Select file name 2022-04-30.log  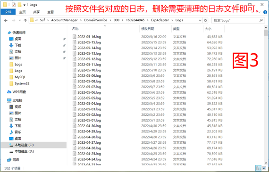point(89,126)
